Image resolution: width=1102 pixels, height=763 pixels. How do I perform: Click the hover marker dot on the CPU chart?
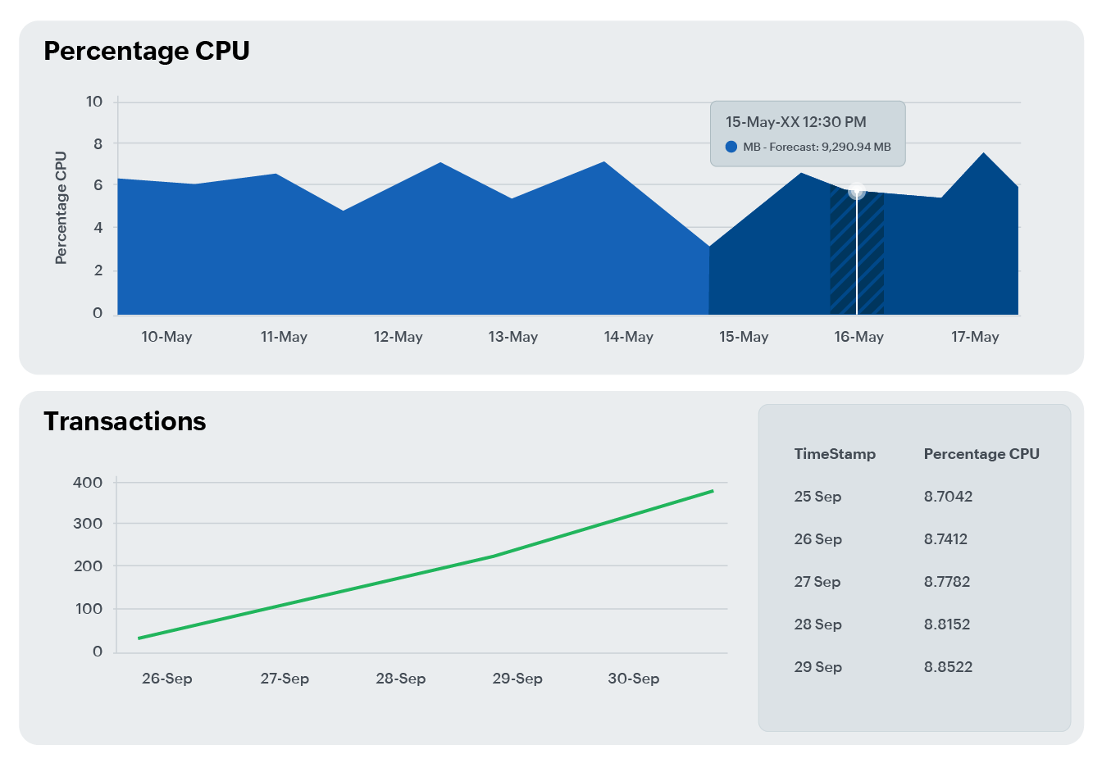coord(857,192)
